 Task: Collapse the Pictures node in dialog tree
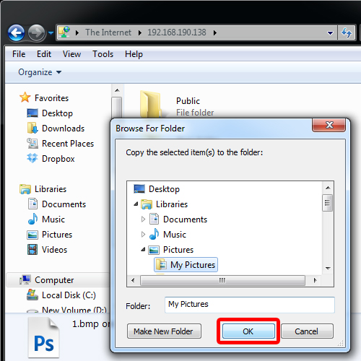[x=143, y=250]
